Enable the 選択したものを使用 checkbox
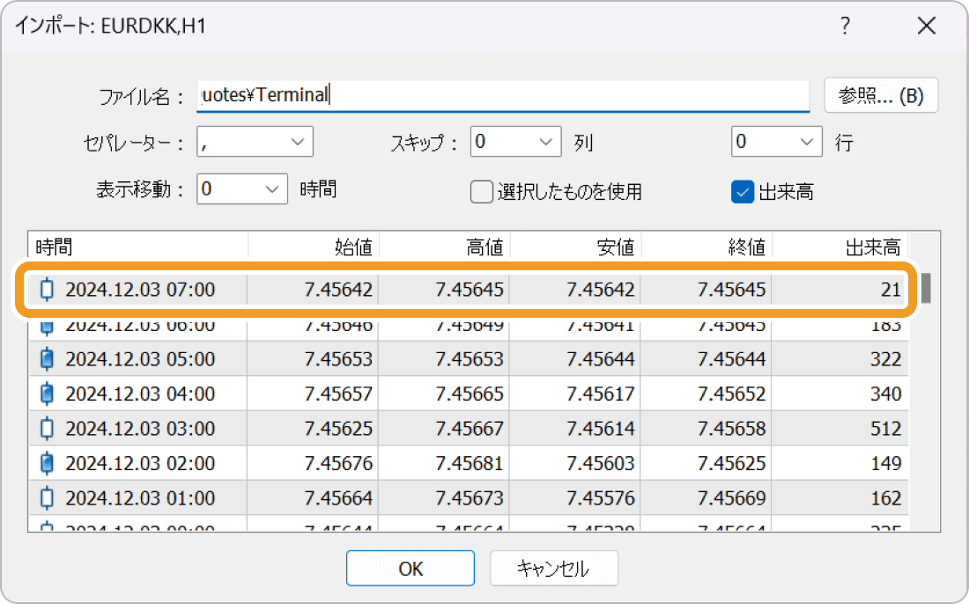The image size is (969, 604). click(x=481, y=191)
